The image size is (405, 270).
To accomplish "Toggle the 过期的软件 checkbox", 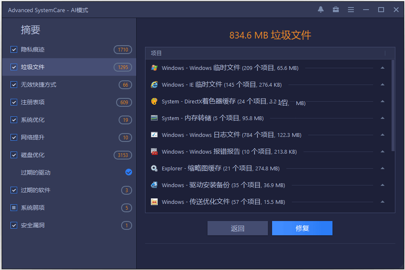I will point(14,190).
